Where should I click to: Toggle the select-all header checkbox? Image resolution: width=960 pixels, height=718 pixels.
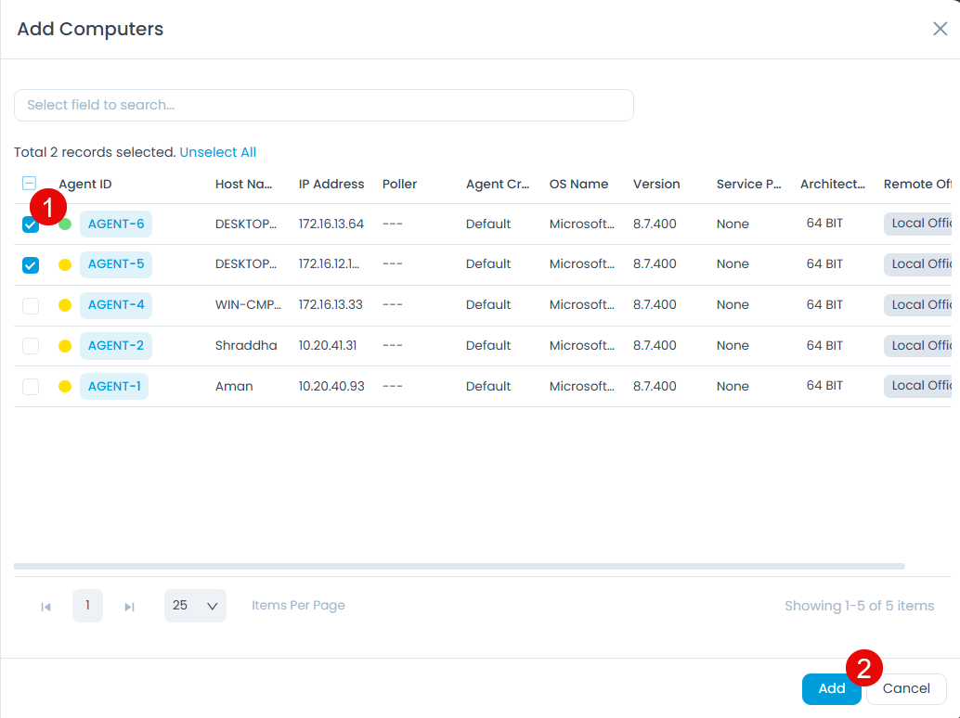tap(30, 184)
